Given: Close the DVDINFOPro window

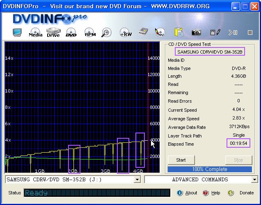Looking at the screenshot, I should [255, 7].
